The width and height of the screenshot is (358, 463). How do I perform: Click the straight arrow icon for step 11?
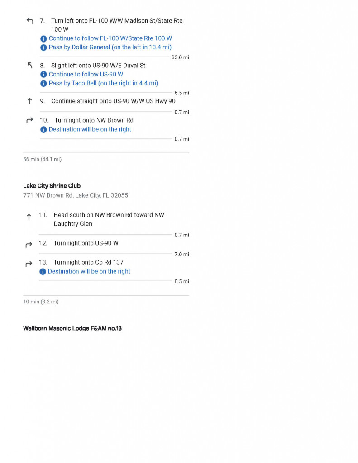(x=29, y=217)
